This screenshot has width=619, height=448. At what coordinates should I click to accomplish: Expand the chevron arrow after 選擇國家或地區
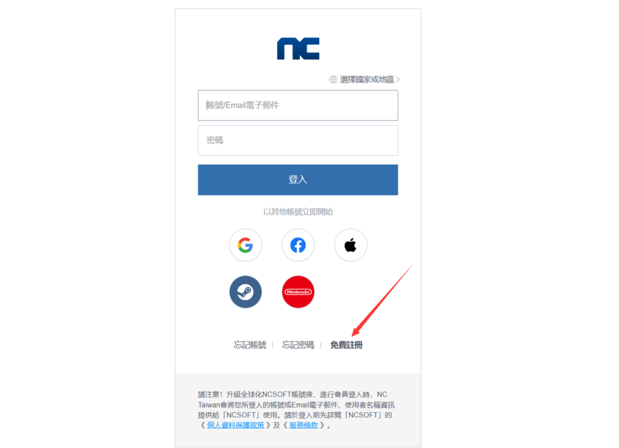pos(398,80)
